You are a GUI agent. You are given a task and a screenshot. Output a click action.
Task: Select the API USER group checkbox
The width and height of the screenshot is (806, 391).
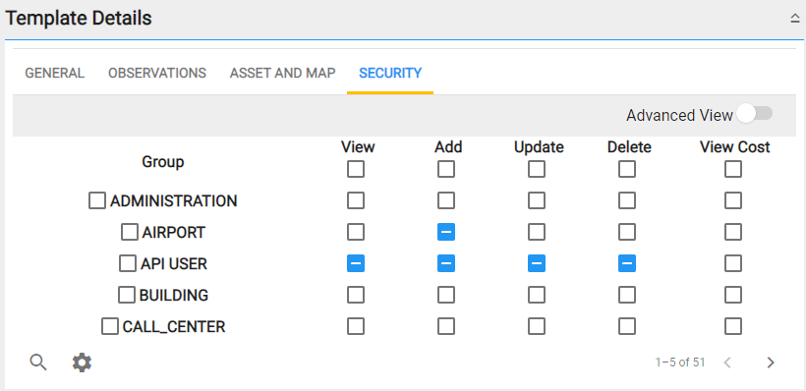128,263
